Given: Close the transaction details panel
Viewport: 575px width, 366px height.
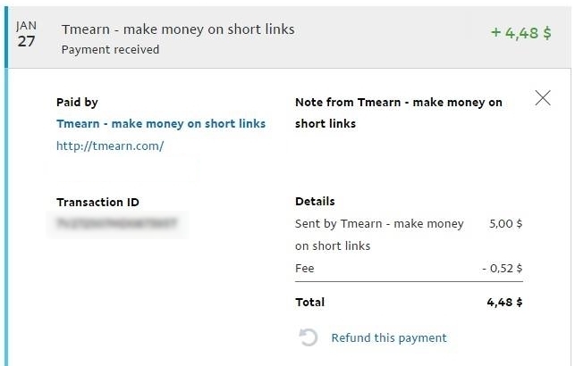Looking at the screenshot, I should (x=543, y=98).
